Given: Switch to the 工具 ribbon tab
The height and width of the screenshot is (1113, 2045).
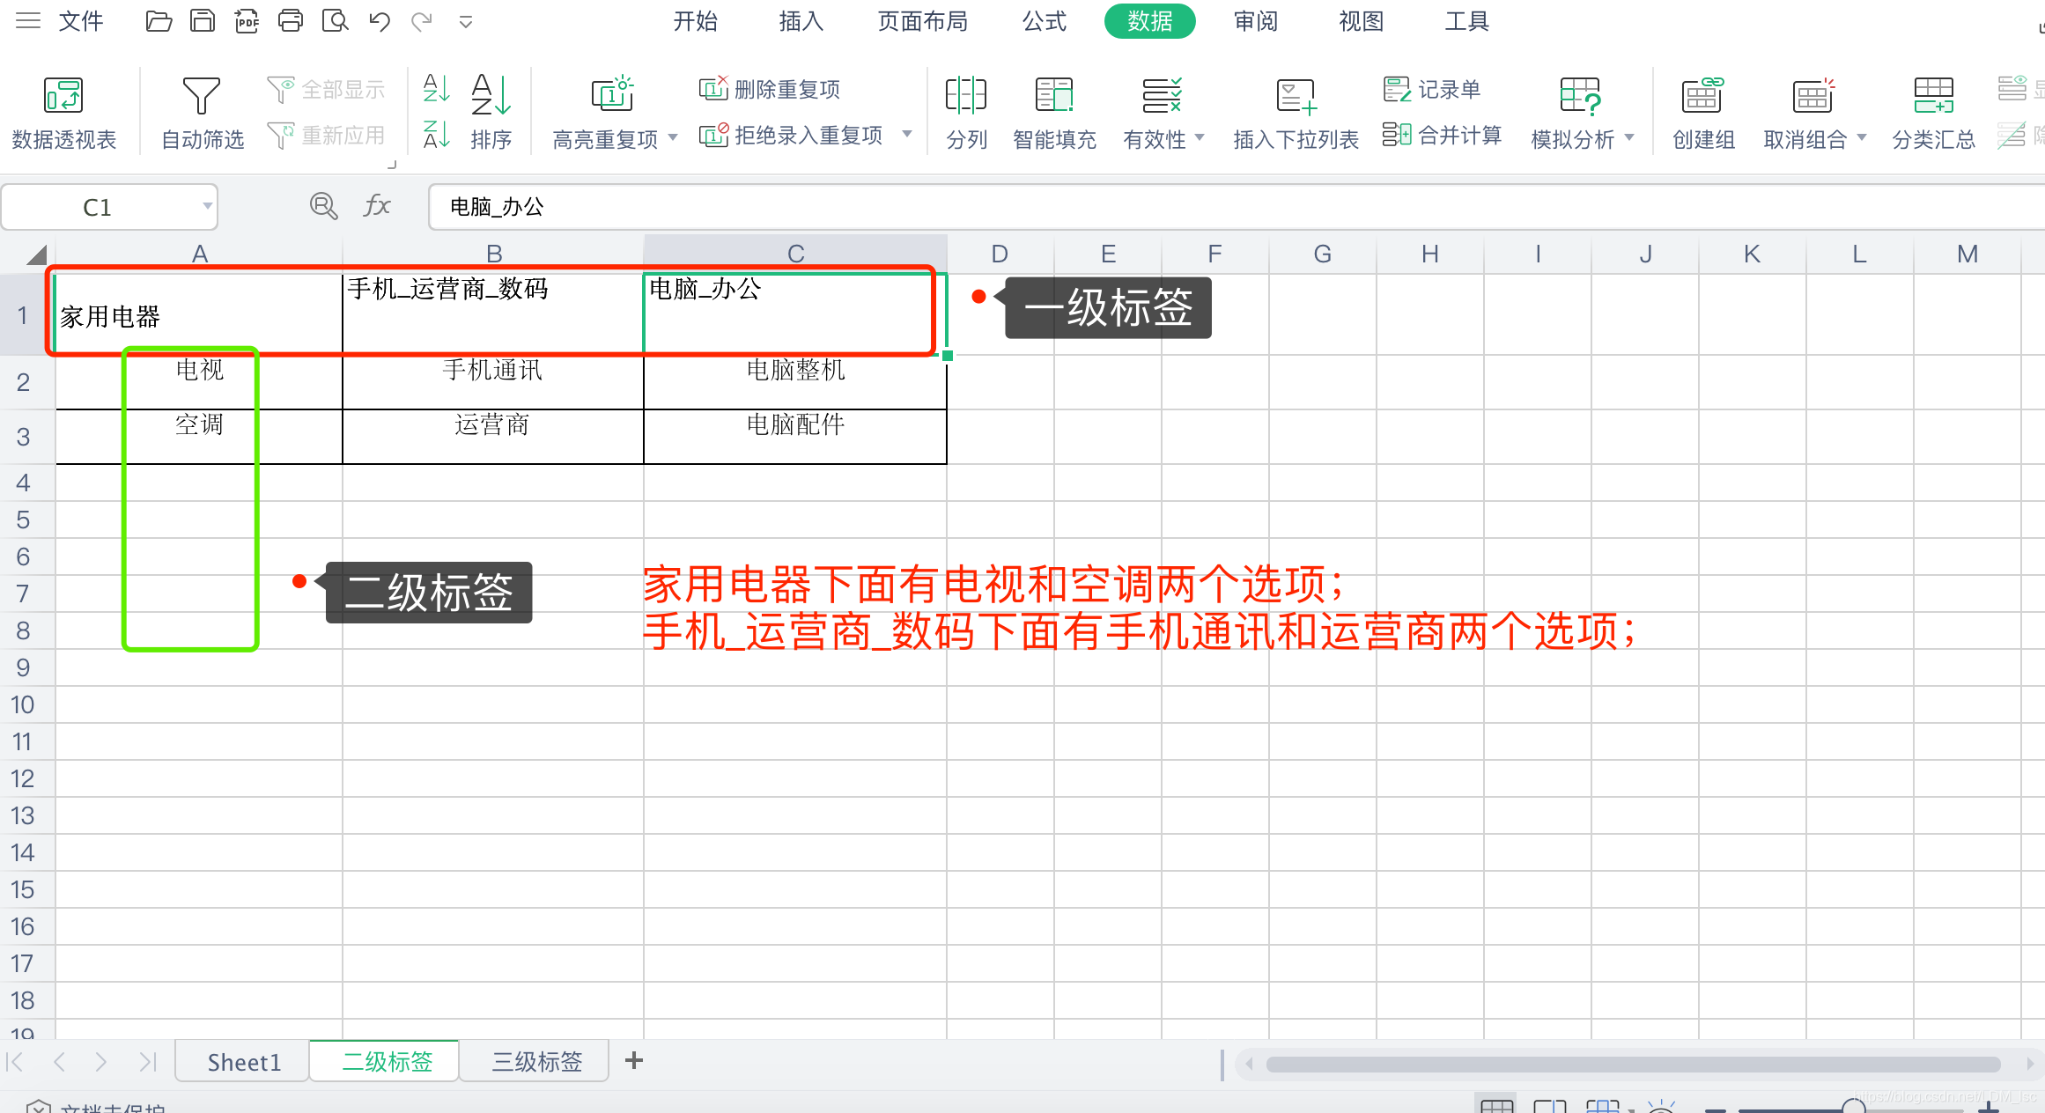Looking at the screenshot, I should point(1466,20).
